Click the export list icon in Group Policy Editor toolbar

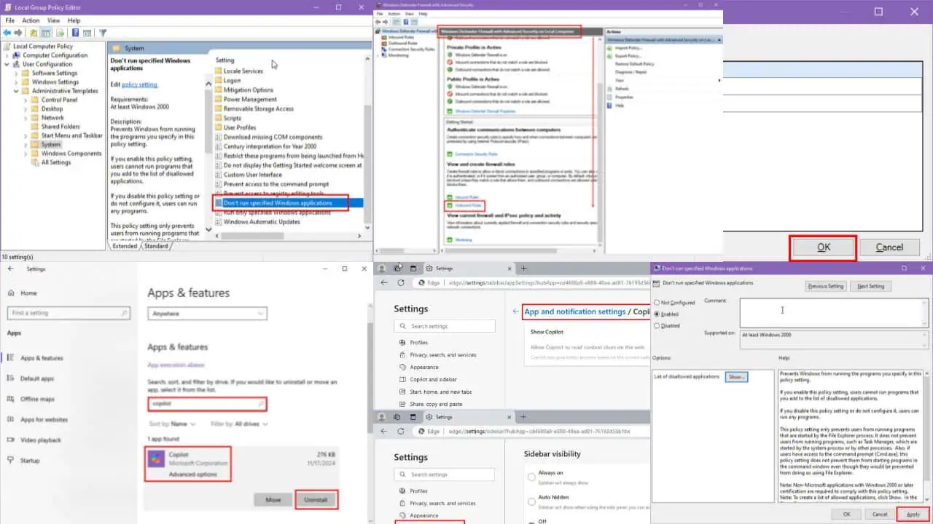click(x=61, y=33)
